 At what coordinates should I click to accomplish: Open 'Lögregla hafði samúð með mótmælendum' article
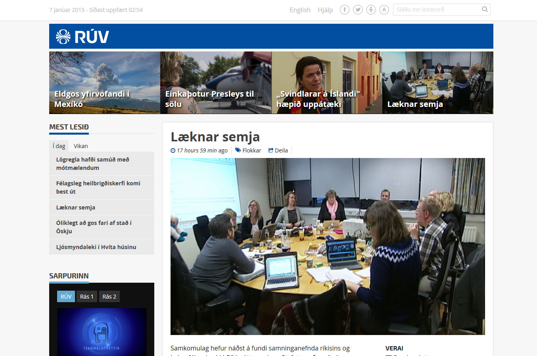(92, 164)
